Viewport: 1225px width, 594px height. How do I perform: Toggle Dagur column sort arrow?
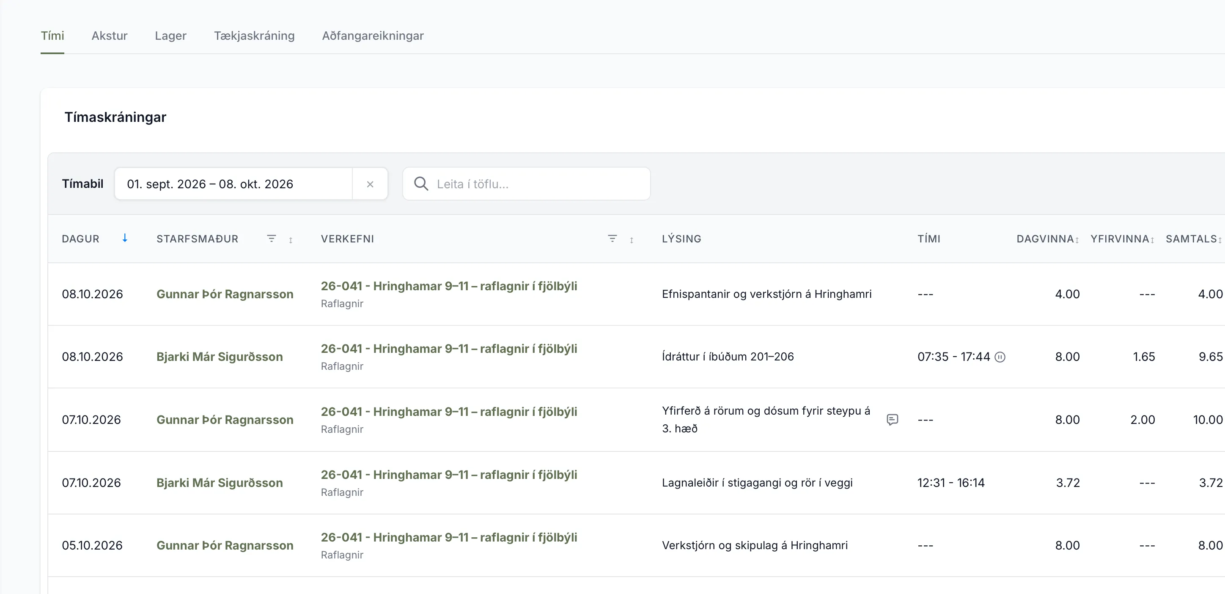pos(125,238)
